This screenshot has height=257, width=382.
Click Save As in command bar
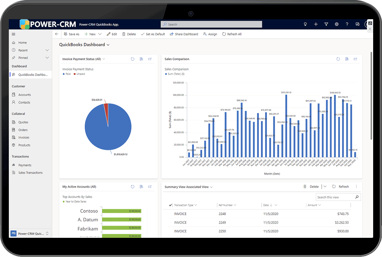(72, 34)
